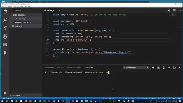Change indentation via Spaces: 4 status
183x103 pixels.
pos(117,99)
